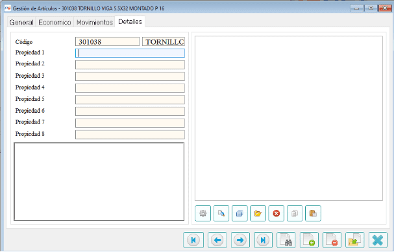Viewport: 394px width, 252px height.
Task: Delete article with red minus document icon
Action: tap(332, 240)
